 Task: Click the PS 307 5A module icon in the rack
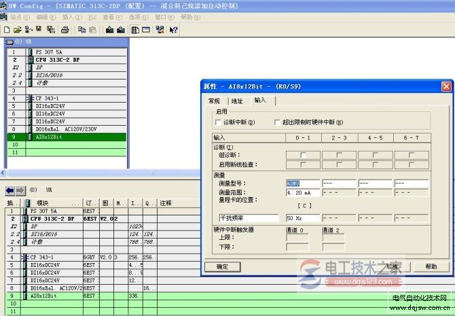[x=31, y=52]
